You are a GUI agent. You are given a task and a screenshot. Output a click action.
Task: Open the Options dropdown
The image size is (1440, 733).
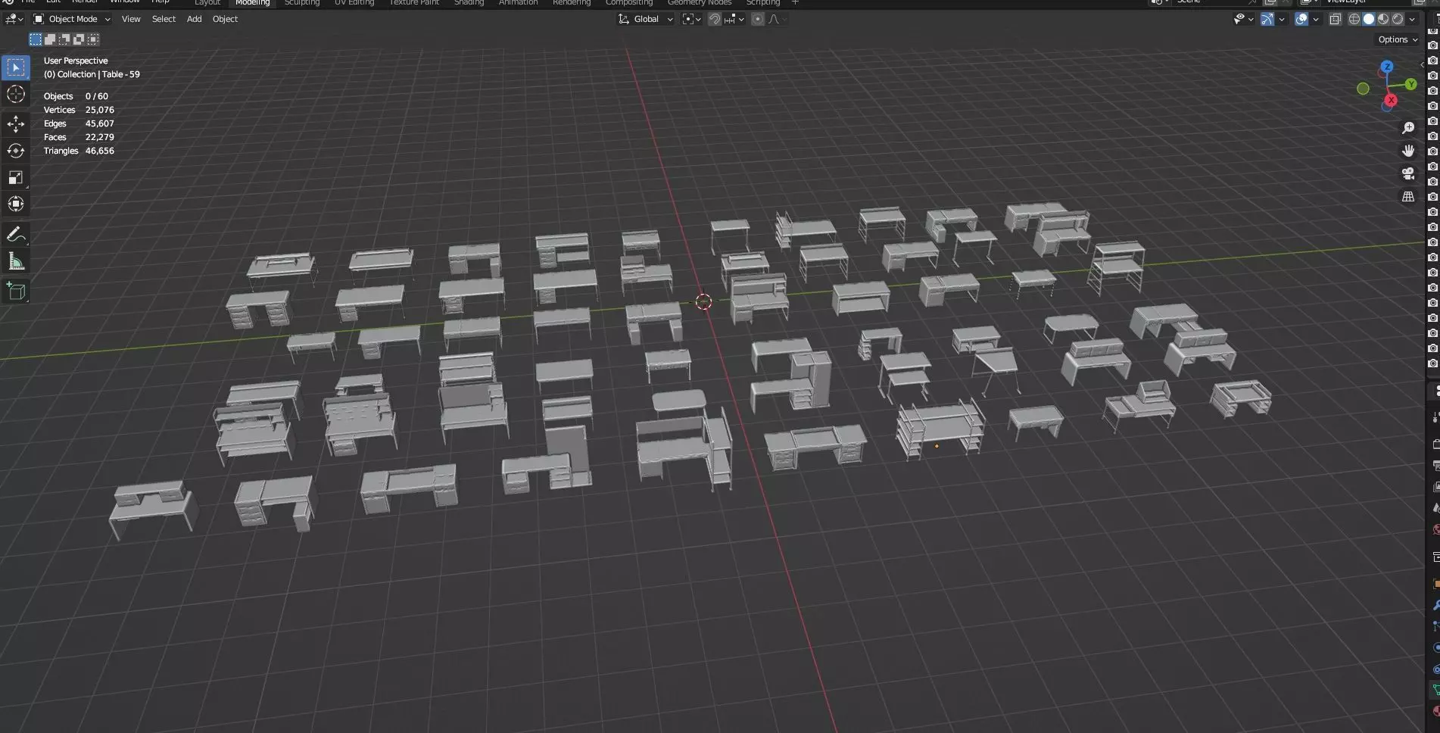(x=1398, y=39)
